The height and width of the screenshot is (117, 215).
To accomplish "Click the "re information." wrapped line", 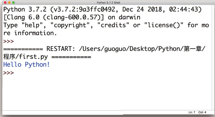I will point(30,33).
